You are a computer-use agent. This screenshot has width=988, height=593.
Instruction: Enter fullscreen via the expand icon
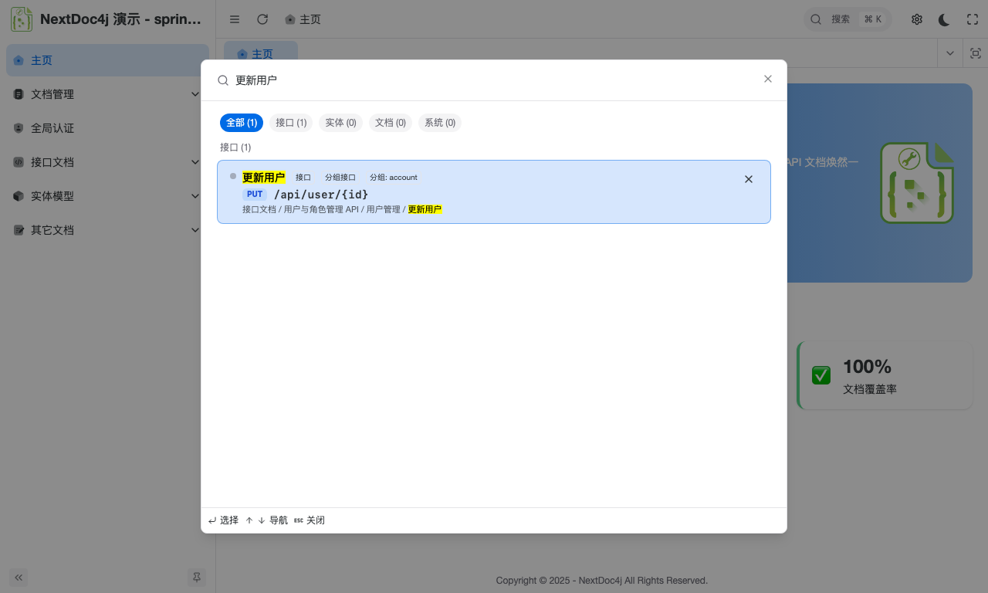coord(973,19)
